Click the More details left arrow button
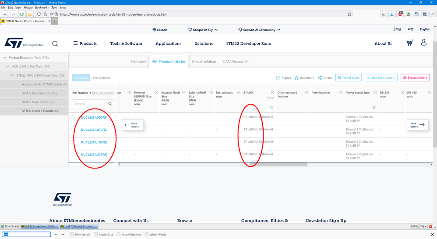 click(133, 125)
